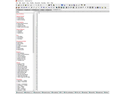The height and width of the screenshot is (94, 125).
Task: Click the Tidy HTML code clip
Action: tap(21, 65)
